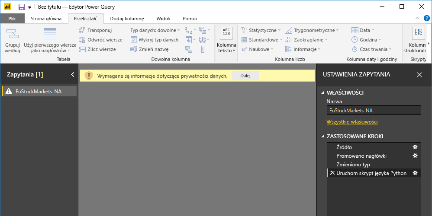
Task: Click Wykryj typ danych
Action: [154, 40]
